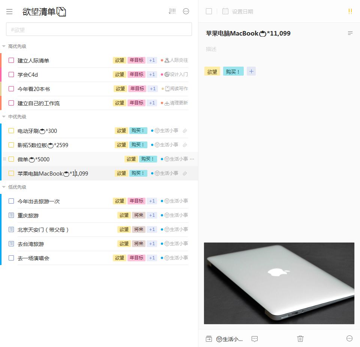This screenshot has height=347, width=360.
Task: Click the task title 苹果电脑MacBook in detail pane
Action: [x=248, y=33]
